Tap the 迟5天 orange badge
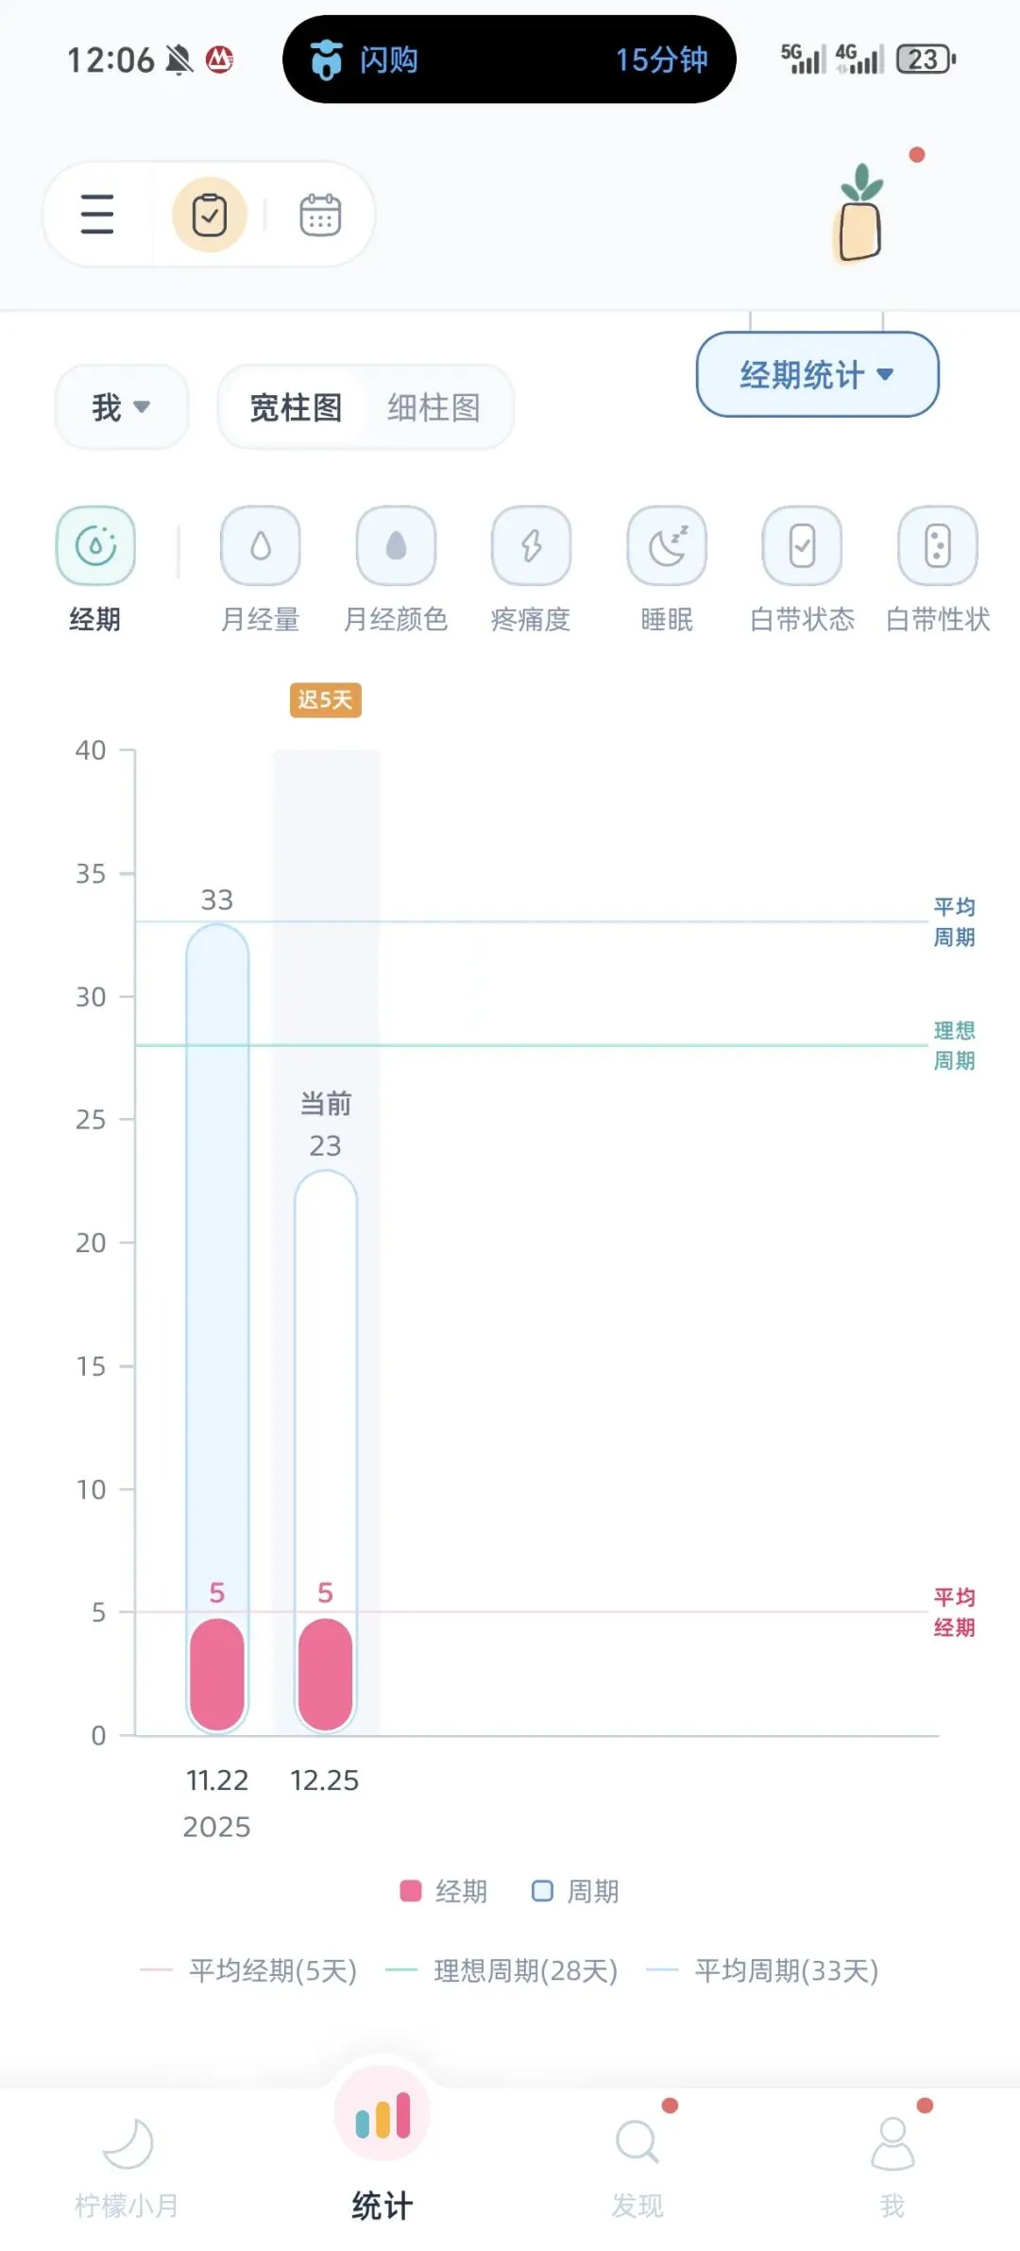Image resolution: width=1020 pixels, height=2251 pixels. tap(325, 700)
